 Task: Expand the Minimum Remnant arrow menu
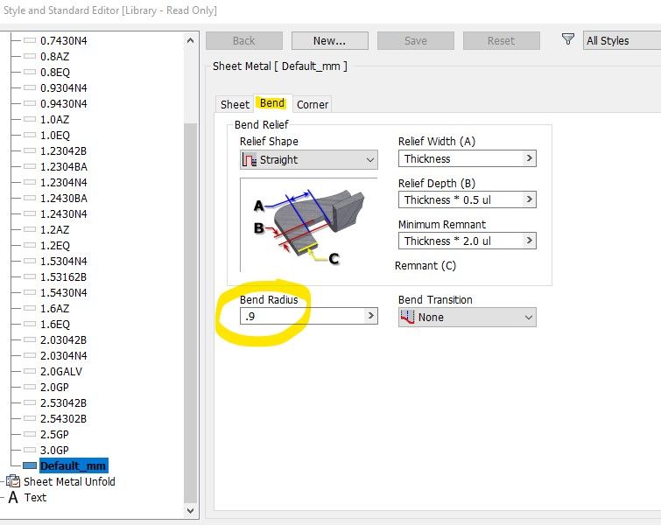pyautogui.click(x=529, y=241)
